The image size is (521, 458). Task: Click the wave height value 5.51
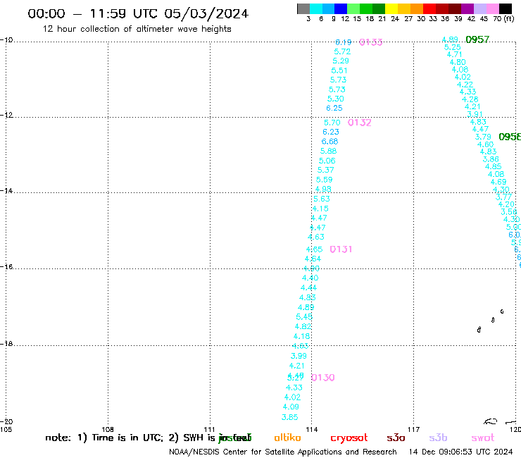point(339,71)
